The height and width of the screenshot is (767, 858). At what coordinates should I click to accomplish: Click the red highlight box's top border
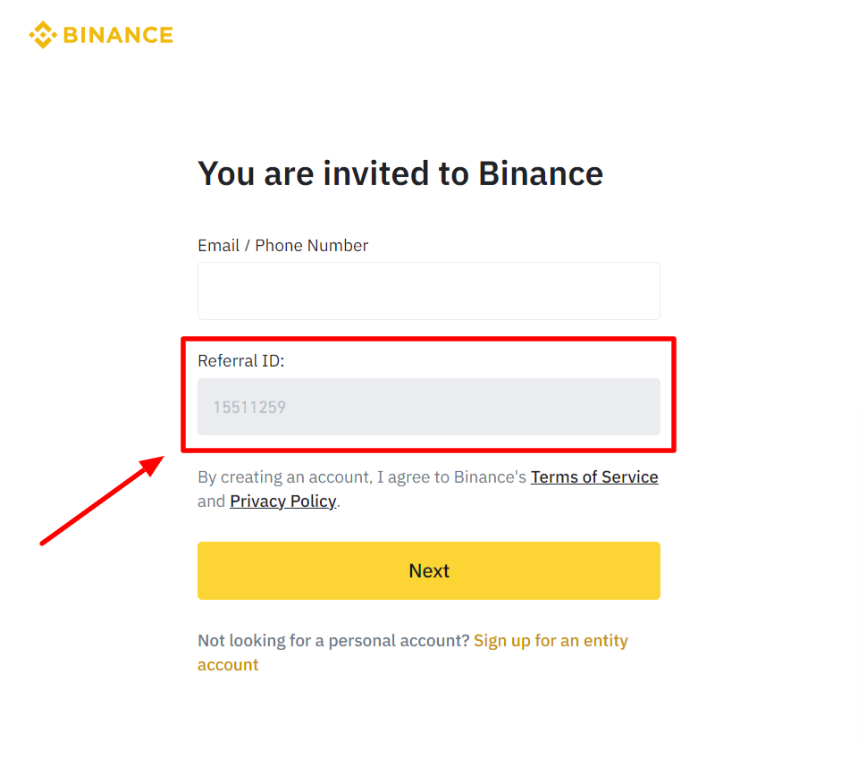[428, 340]
